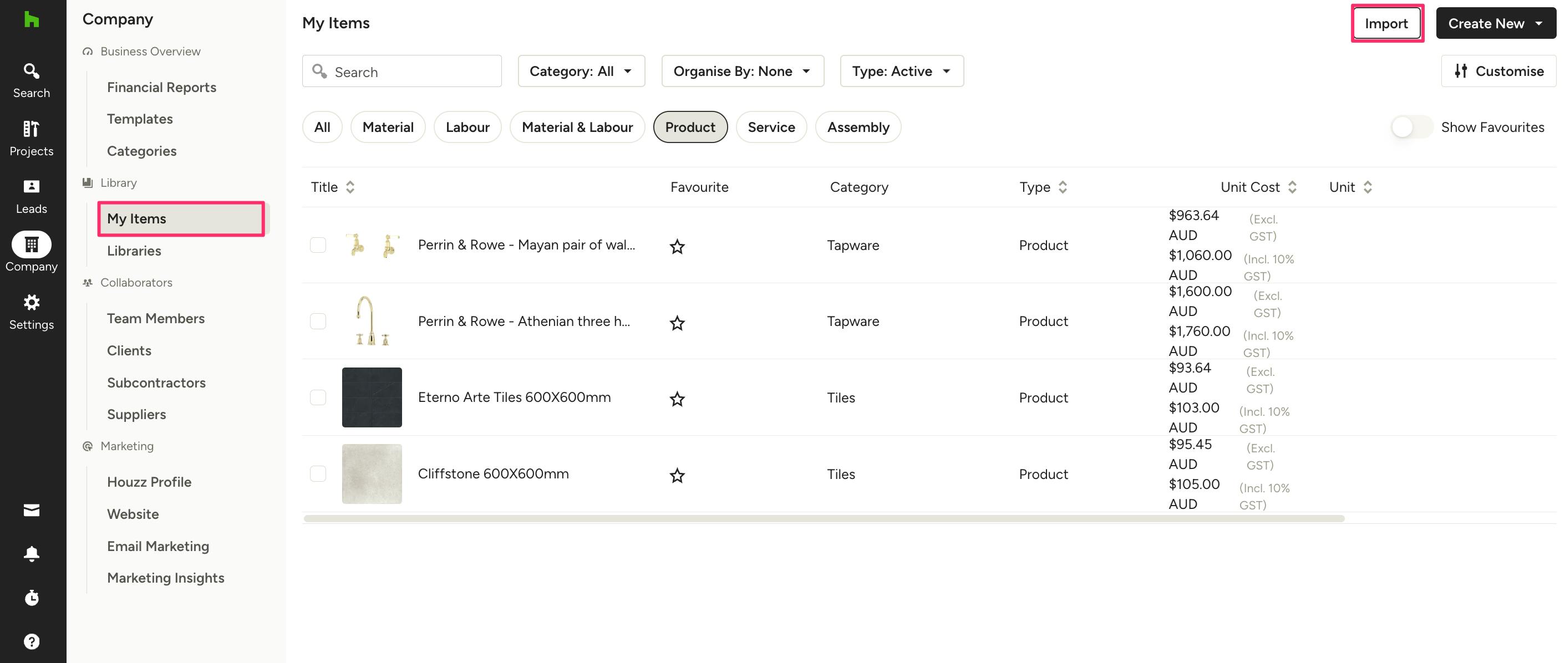Screen dimensions: 1565x663
Task: Click the timer stopwatch icon
Action: click(32, 598)
